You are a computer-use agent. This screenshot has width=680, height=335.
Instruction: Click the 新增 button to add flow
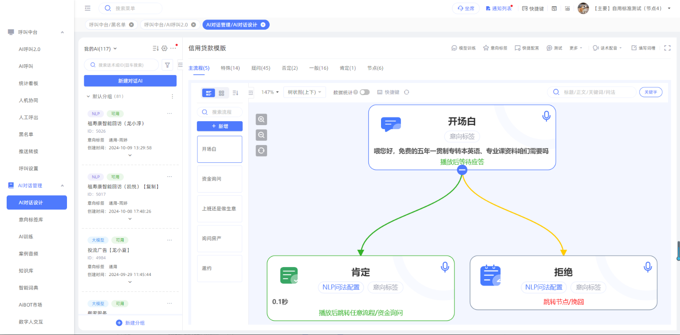(220, 126)
